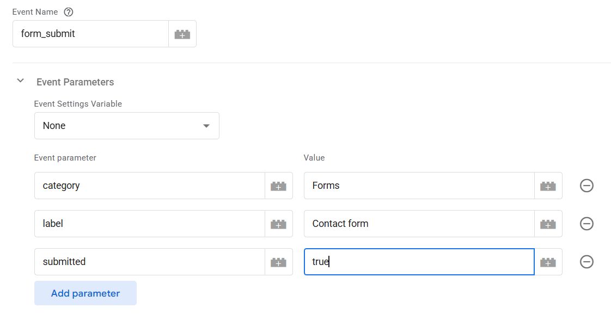Remove the label parameter row
Viewport: 611px width, 314px height.
586,224
